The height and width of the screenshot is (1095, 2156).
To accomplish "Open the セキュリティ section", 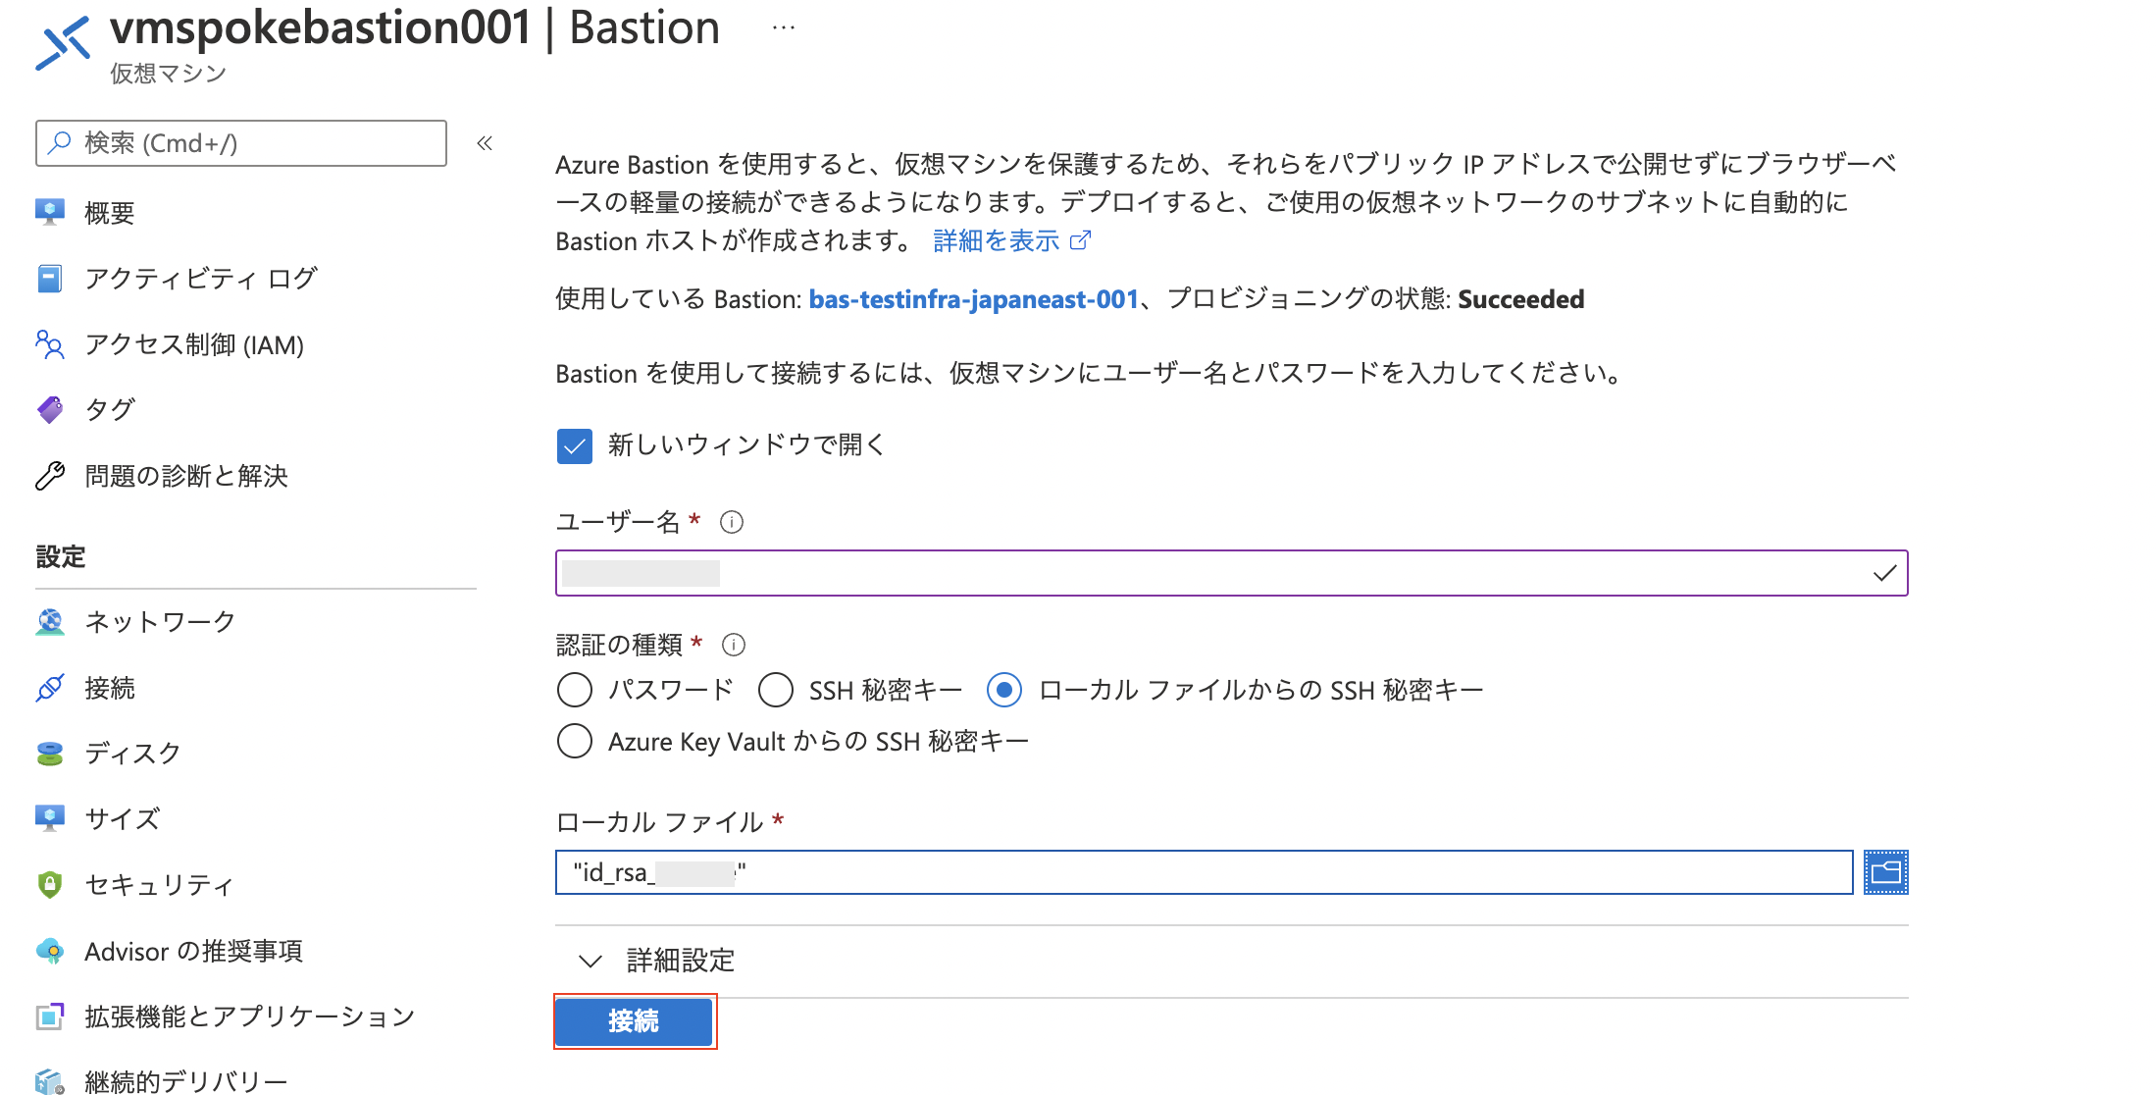I will click(158, 884).
